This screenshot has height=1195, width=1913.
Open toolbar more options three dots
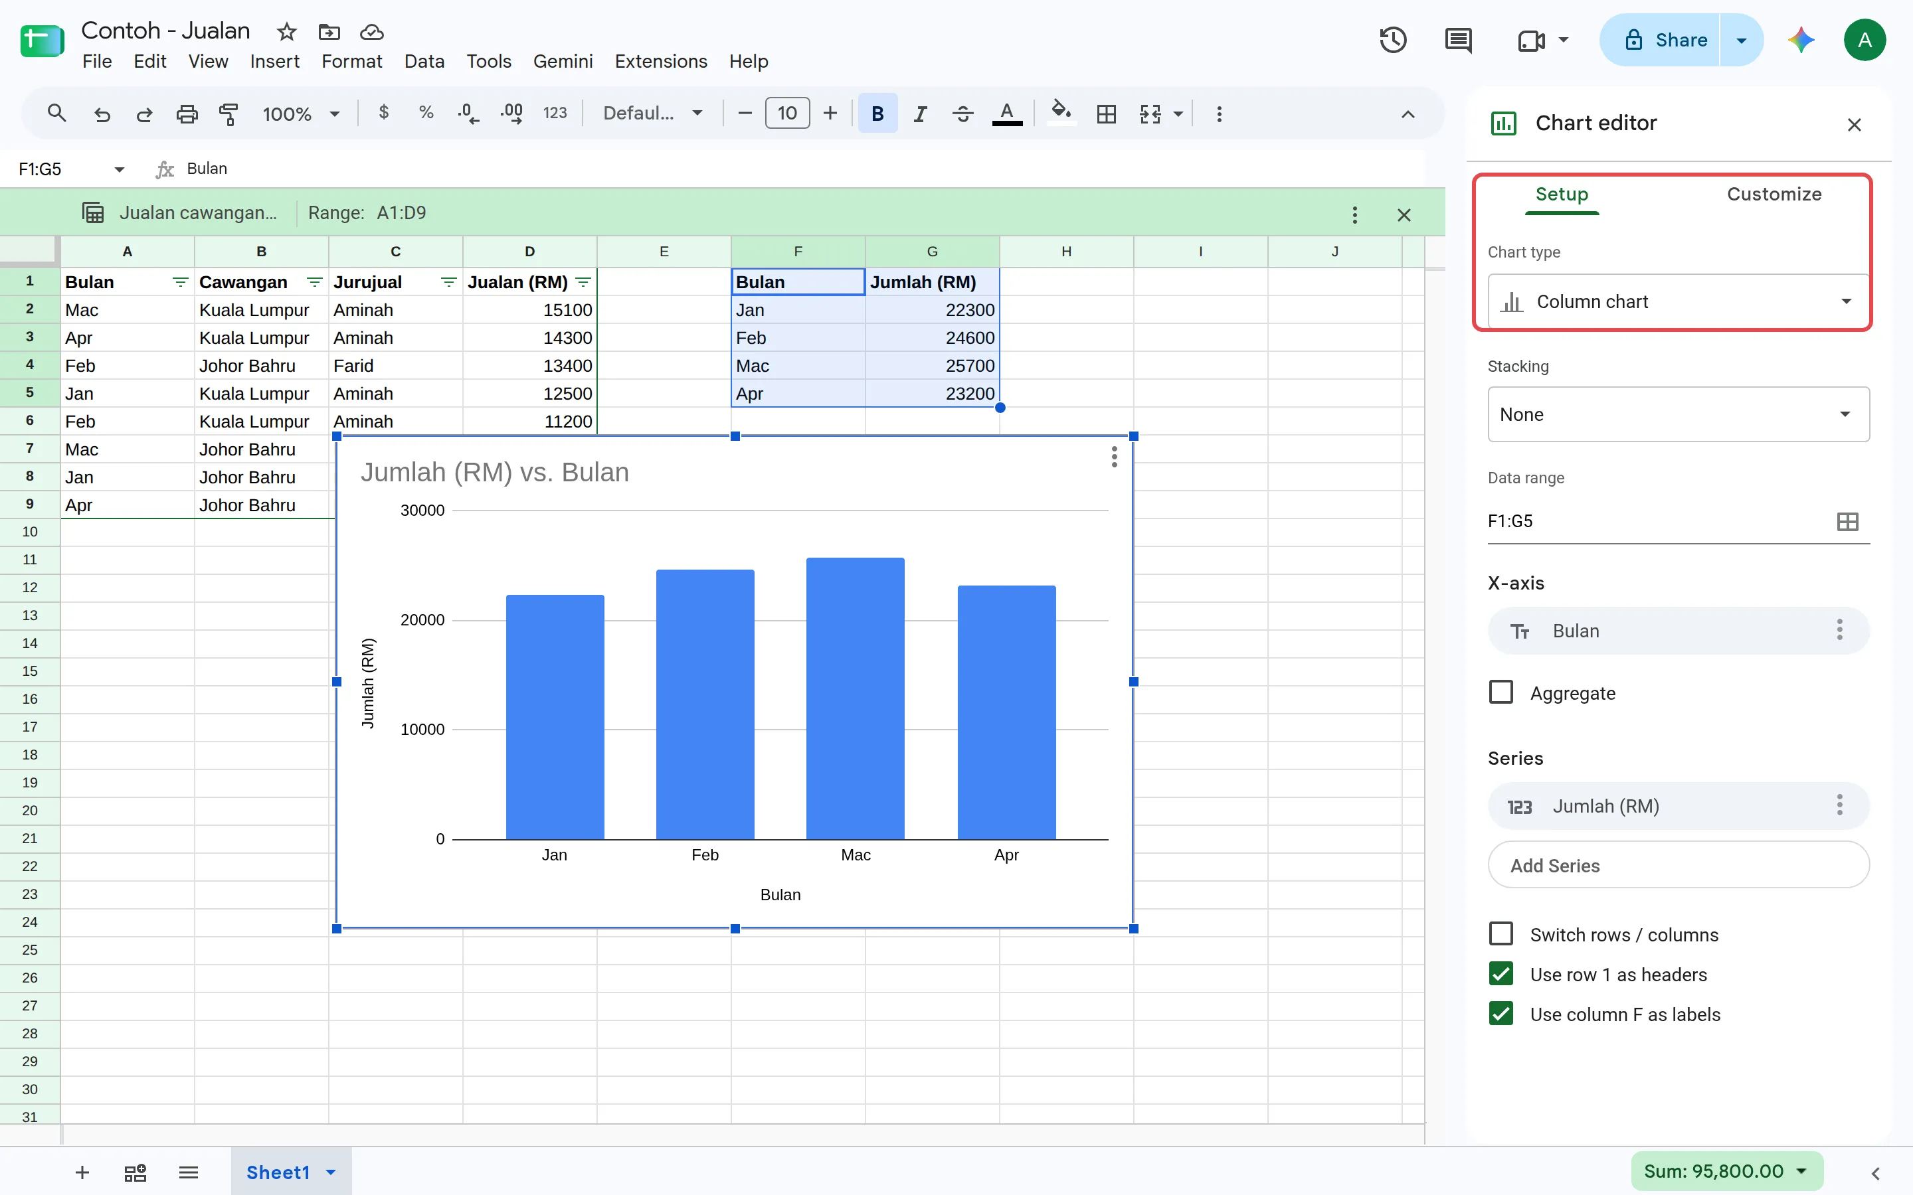(x=1219, y=114)
